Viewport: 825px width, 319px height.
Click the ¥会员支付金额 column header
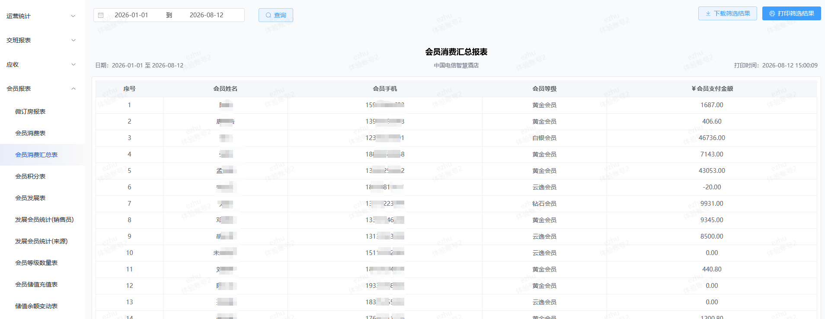coord(712,89)
